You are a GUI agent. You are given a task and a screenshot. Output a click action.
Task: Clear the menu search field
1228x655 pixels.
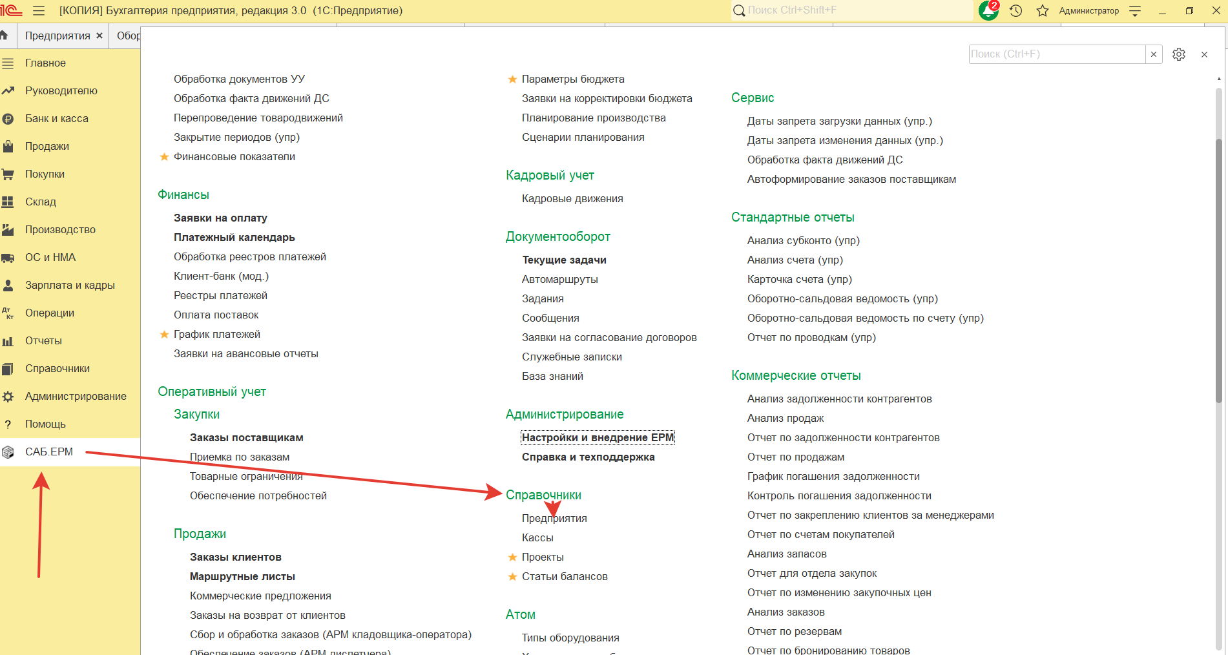[1154, 54]
